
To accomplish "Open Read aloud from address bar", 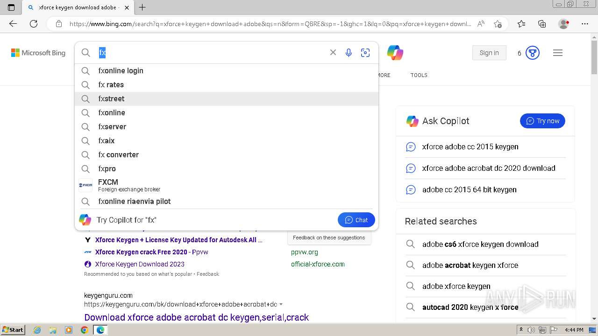I will [481, 24].
